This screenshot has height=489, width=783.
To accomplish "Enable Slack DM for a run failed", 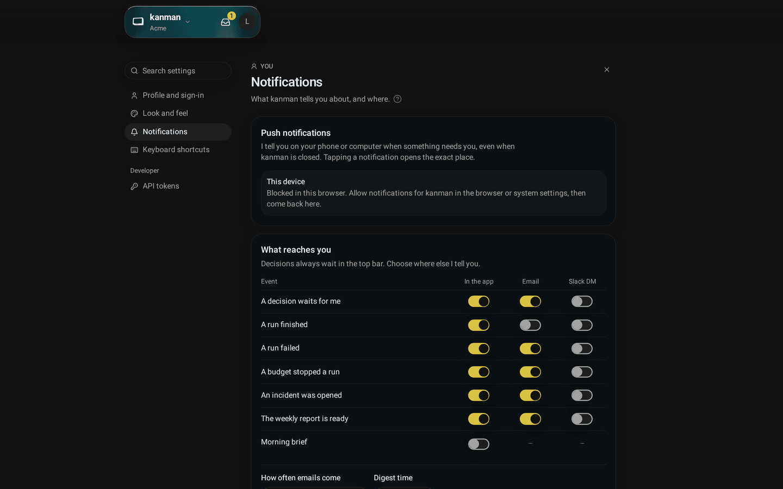I will tap(582, 348).
